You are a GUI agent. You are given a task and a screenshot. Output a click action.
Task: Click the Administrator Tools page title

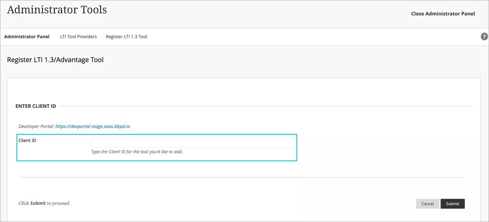(57, 10)
